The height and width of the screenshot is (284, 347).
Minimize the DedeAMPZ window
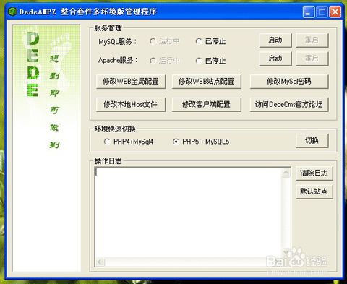click(x=309, y=12)
